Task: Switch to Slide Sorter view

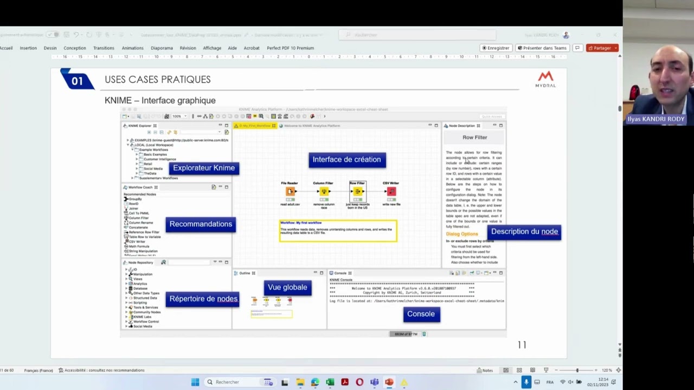Action: coord(519,370)
